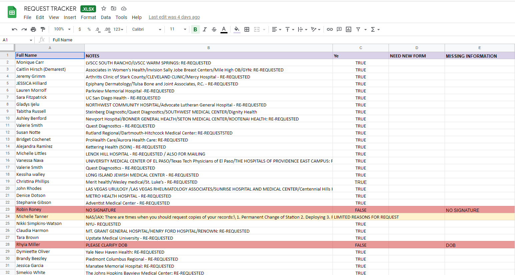
Task: Insert a comment
Action: pyautogui.click(x=339, y=29)
